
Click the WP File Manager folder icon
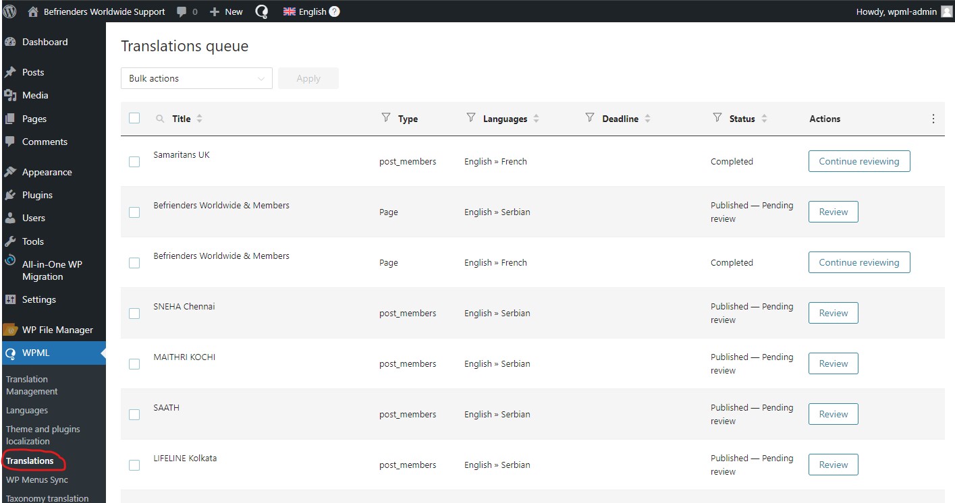coord(10,330)
